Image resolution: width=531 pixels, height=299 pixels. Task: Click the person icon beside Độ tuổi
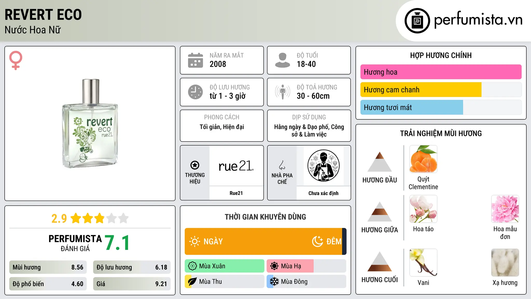(x=282, y=60)
